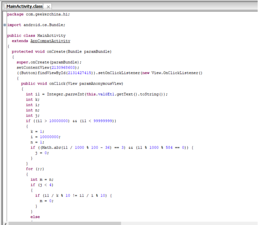258x225 pixels.
Task: Close the MainActivity.class tab
Action: coord(48,7)
